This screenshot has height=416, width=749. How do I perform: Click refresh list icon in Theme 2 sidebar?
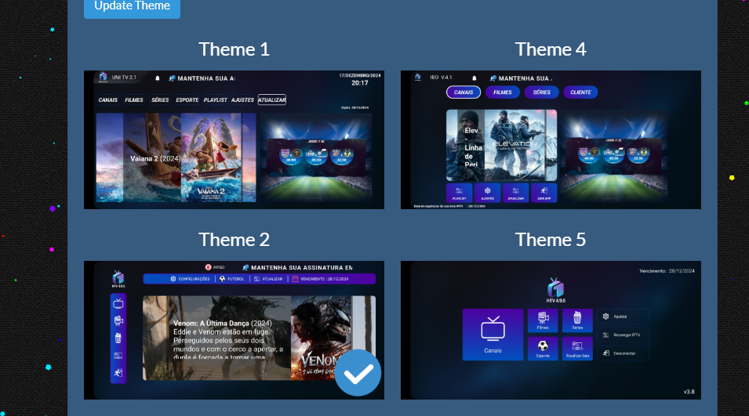118,356
